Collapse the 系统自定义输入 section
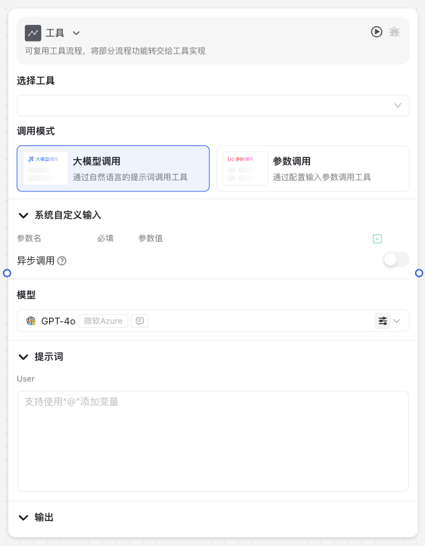Screen dimensions: 425x546 pos(24,216)
